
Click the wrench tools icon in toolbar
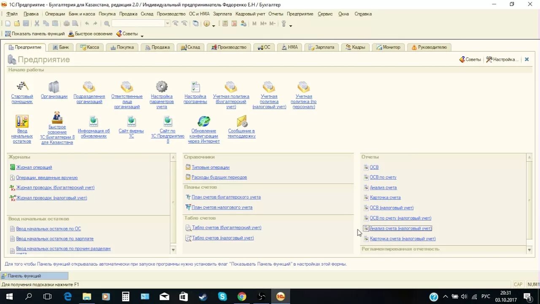(x=284, y=24)
